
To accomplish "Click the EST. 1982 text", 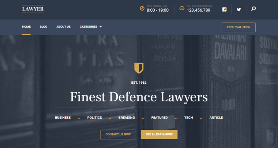I will coord(139,83).
